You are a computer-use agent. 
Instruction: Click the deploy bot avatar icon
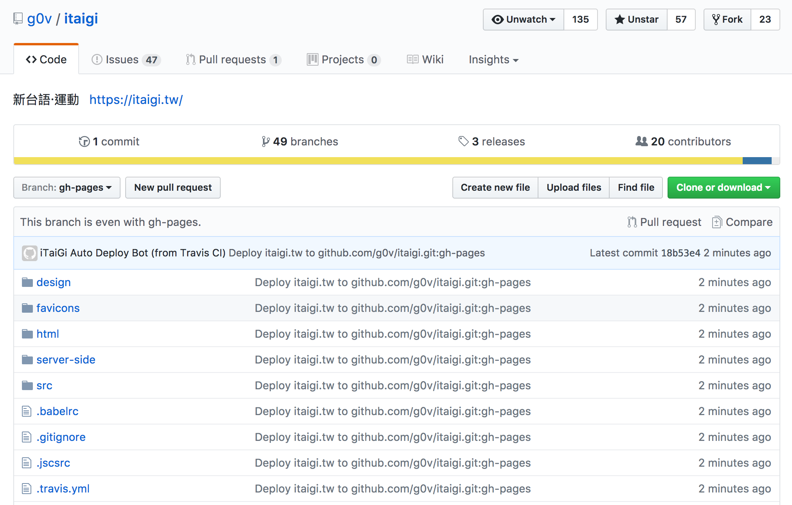(29, 253)
